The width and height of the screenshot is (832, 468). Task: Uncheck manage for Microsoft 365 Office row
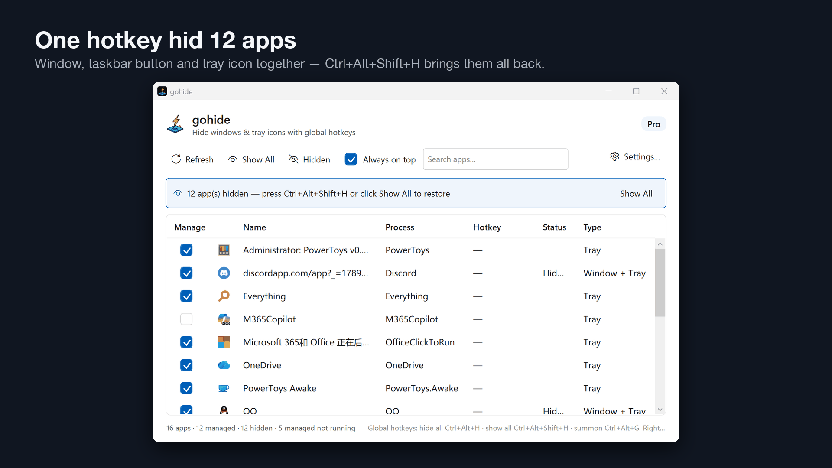tap(186, 342)
